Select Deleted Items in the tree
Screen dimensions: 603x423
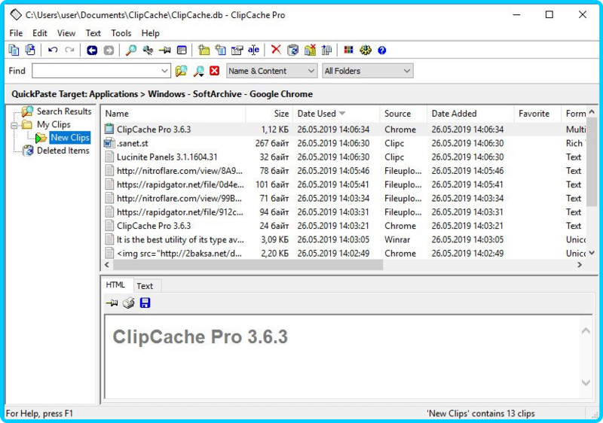coord(63,151)
